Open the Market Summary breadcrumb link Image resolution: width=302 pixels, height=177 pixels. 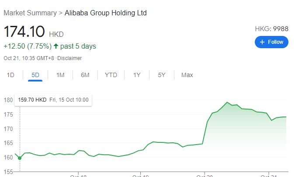30,13
